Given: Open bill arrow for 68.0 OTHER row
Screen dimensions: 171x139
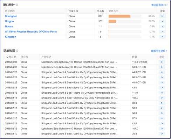Looking at the screenshot, I should click(x=162, y=77).
